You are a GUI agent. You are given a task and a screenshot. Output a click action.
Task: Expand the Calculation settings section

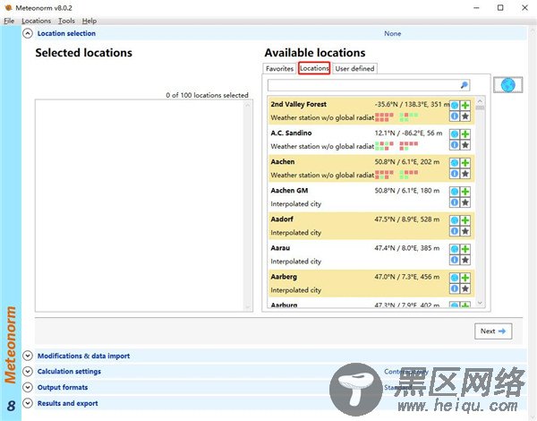[28, 372]
